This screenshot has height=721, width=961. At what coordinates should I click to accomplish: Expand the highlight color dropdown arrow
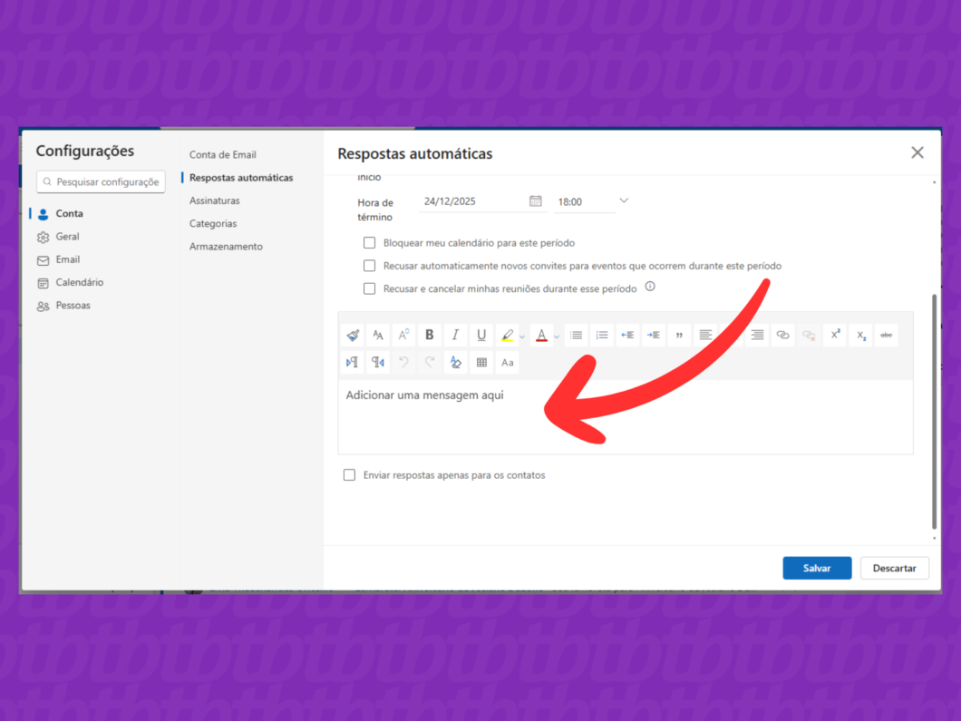click(521, 335)
